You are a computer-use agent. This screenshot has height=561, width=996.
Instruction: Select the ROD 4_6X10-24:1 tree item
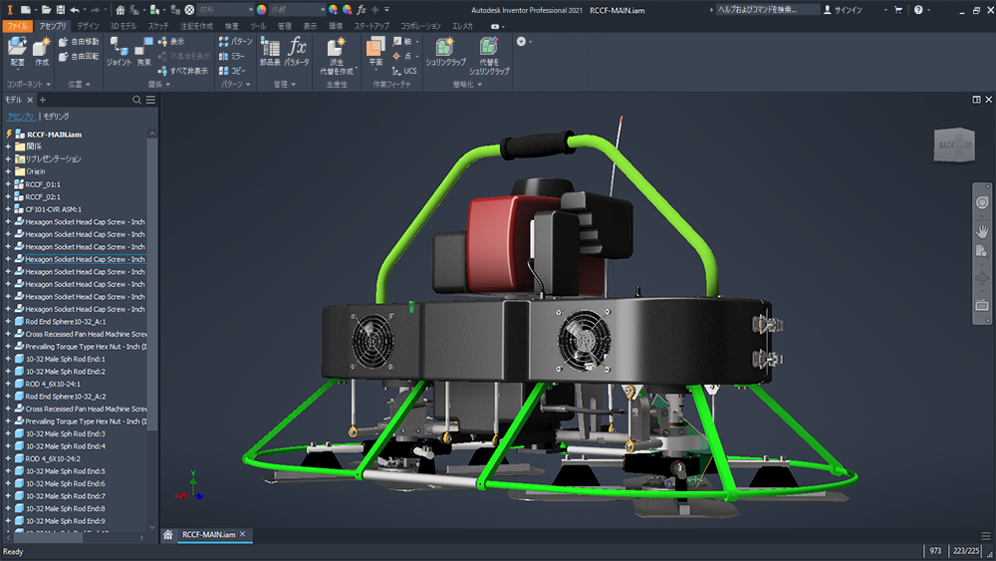(x=53, y=384)
